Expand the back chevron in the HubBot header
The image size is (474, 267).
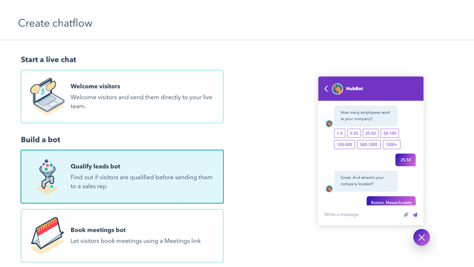click(326, 88)
